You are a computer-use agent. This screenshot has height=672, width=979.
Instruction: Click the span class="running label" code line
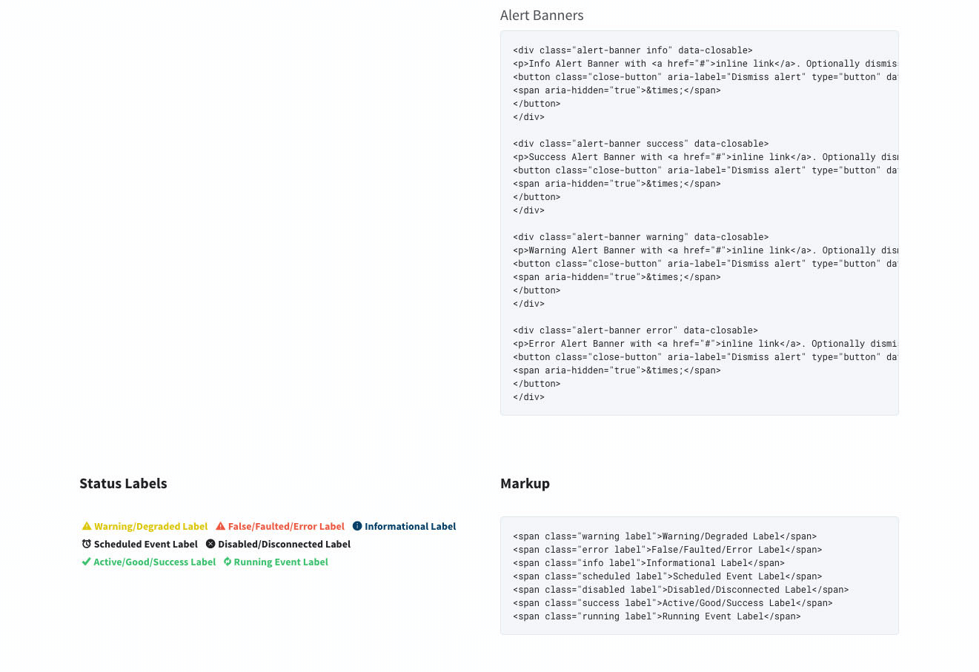pos(657,616)
